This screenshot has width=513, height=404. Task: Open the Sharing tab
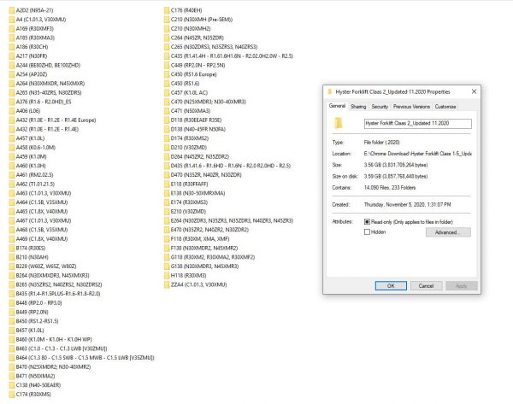pyautogui.click(x=358, y=107)
